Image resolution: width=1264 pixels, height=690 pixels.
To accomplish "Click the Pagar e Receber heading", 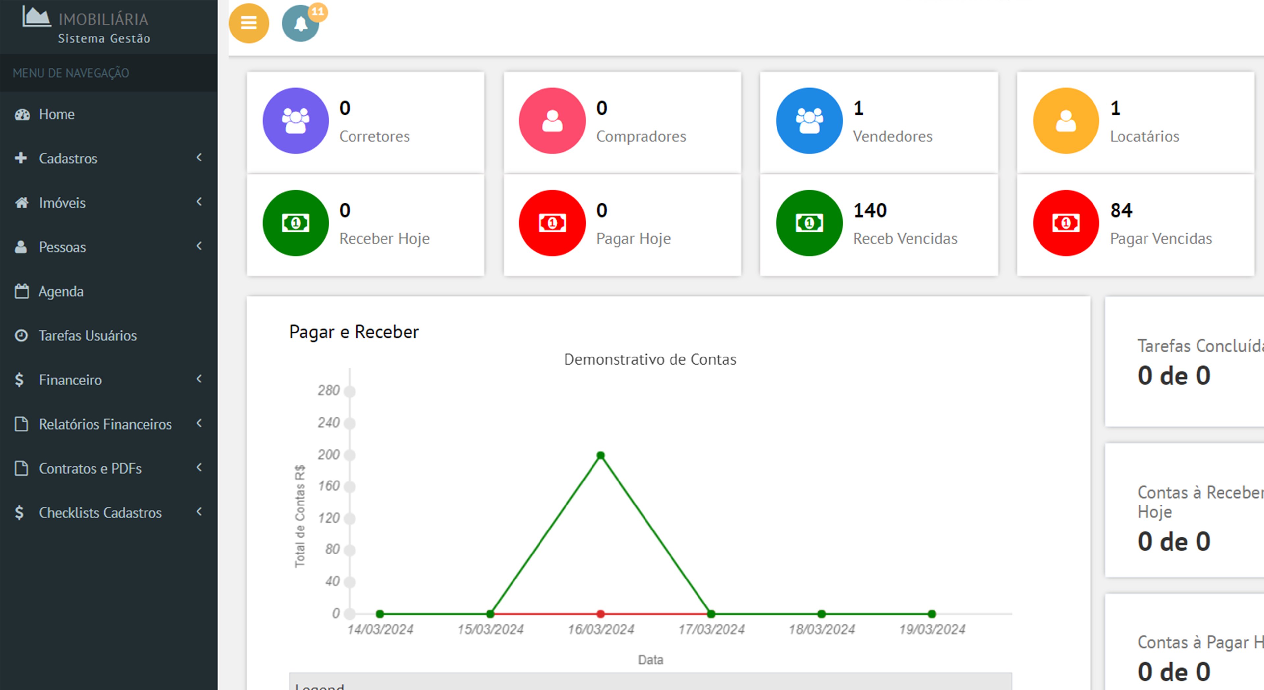I will click(x=354, y=332).
